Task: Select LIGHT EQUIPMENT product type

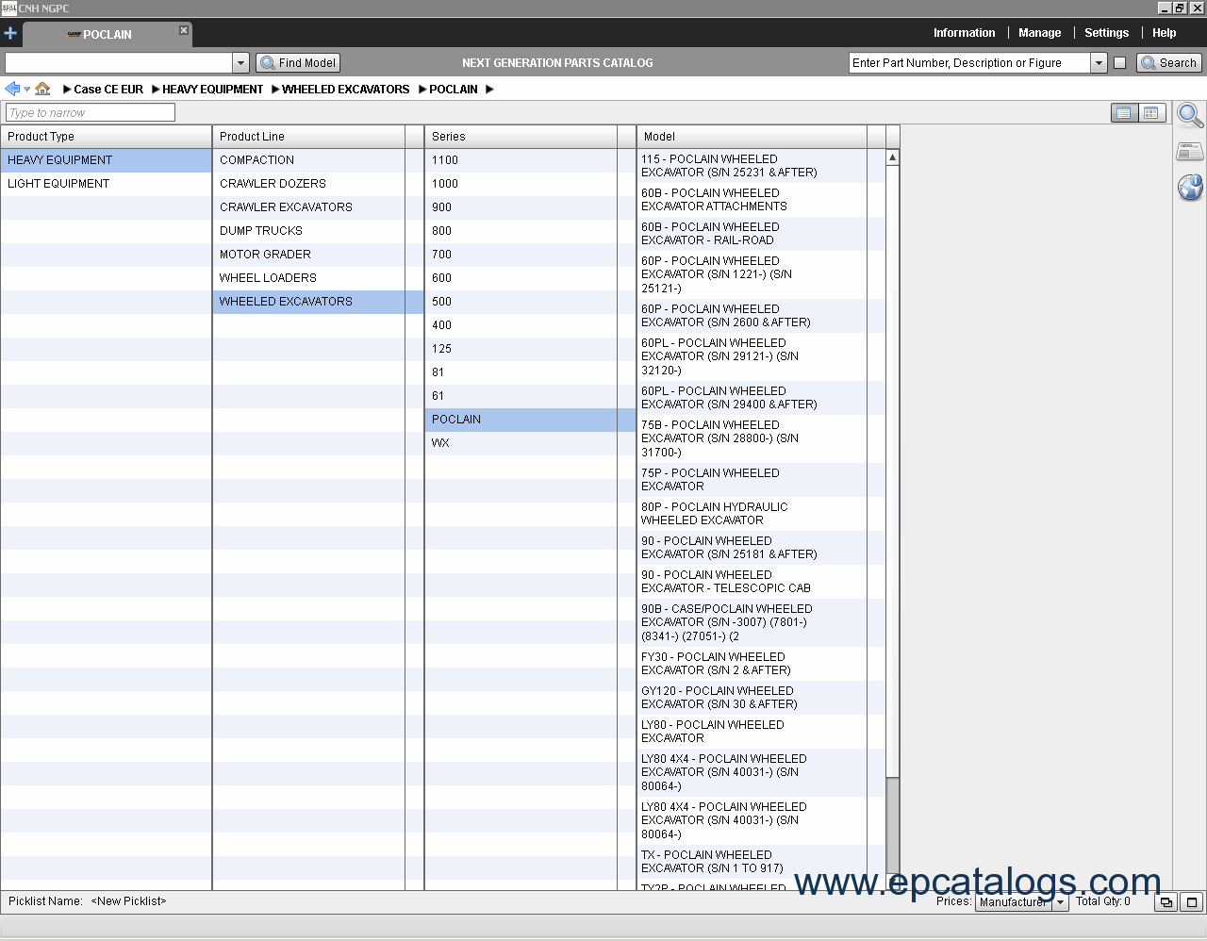Action: pos(106,184)
